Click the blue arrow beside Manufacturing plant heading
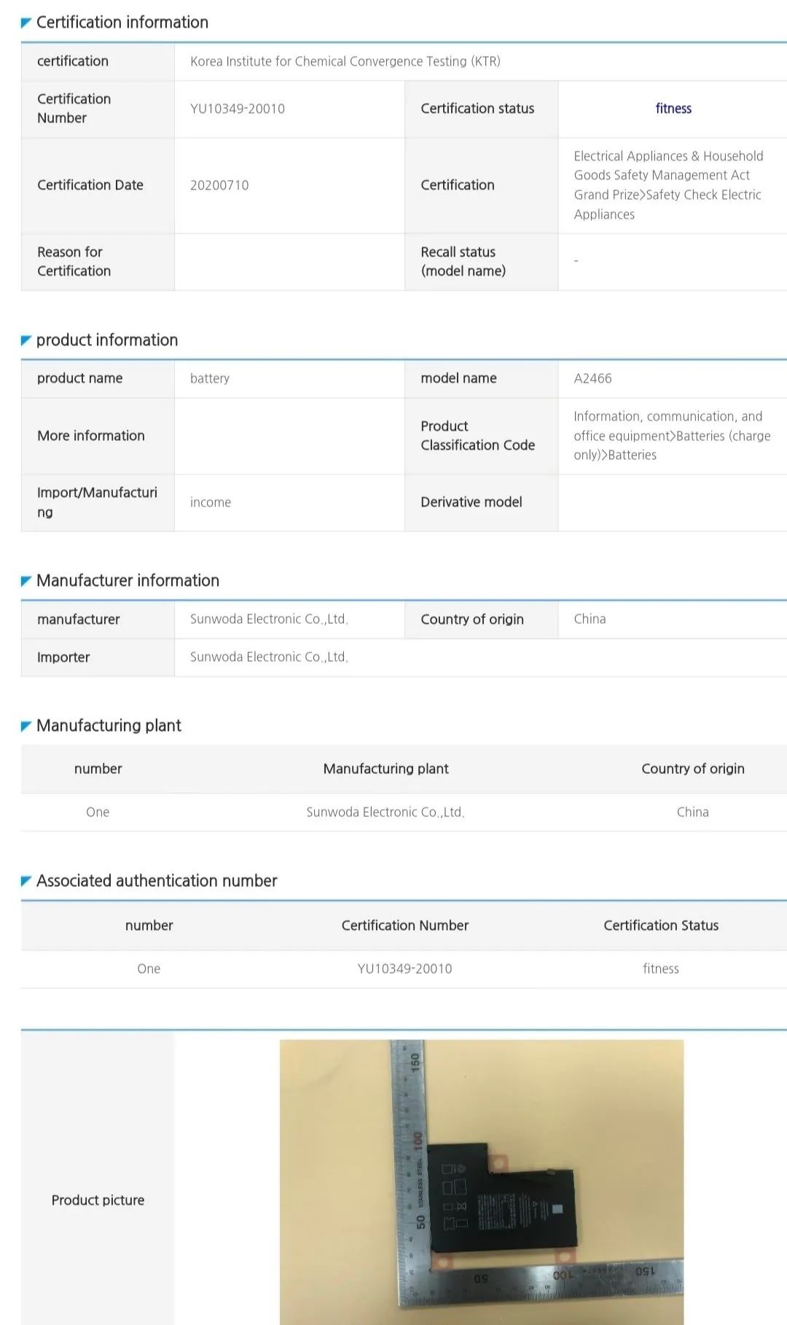Image resolution: width=787 pixels, height=1325 pixels. pos(26,726)
